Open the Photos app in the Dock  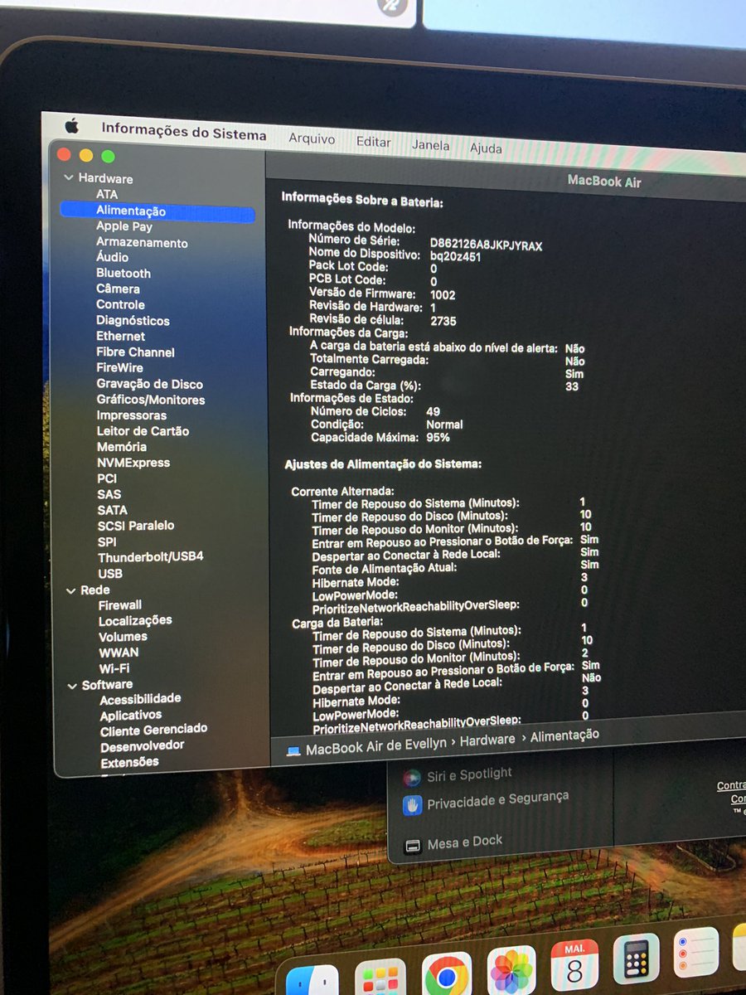pyautogui.click(x=512, y=970)
